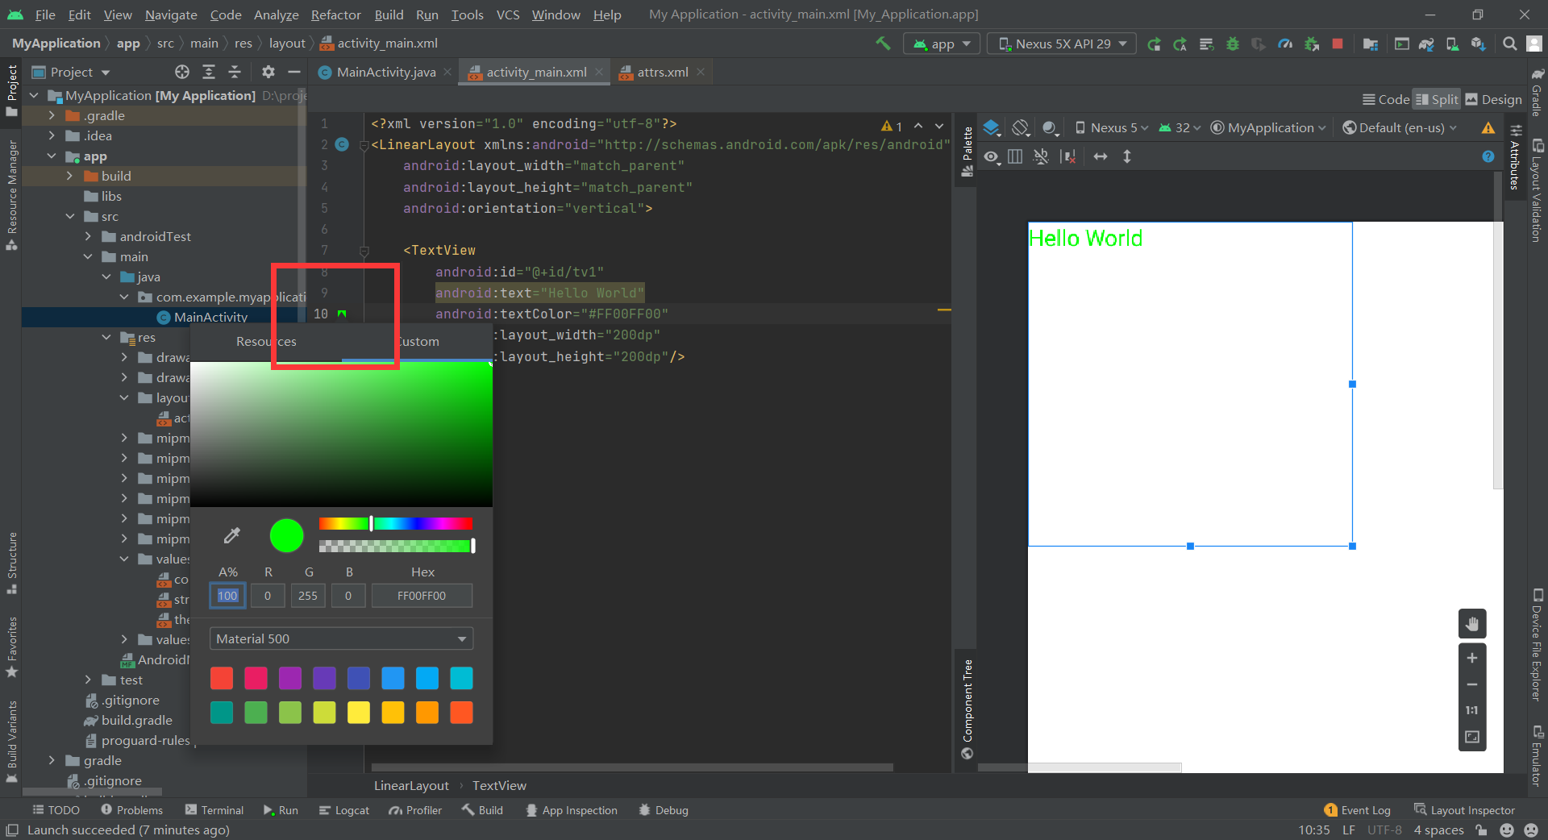
Task: Click the Debug bug icon in the toolbar
Action: pos(1232,44)
